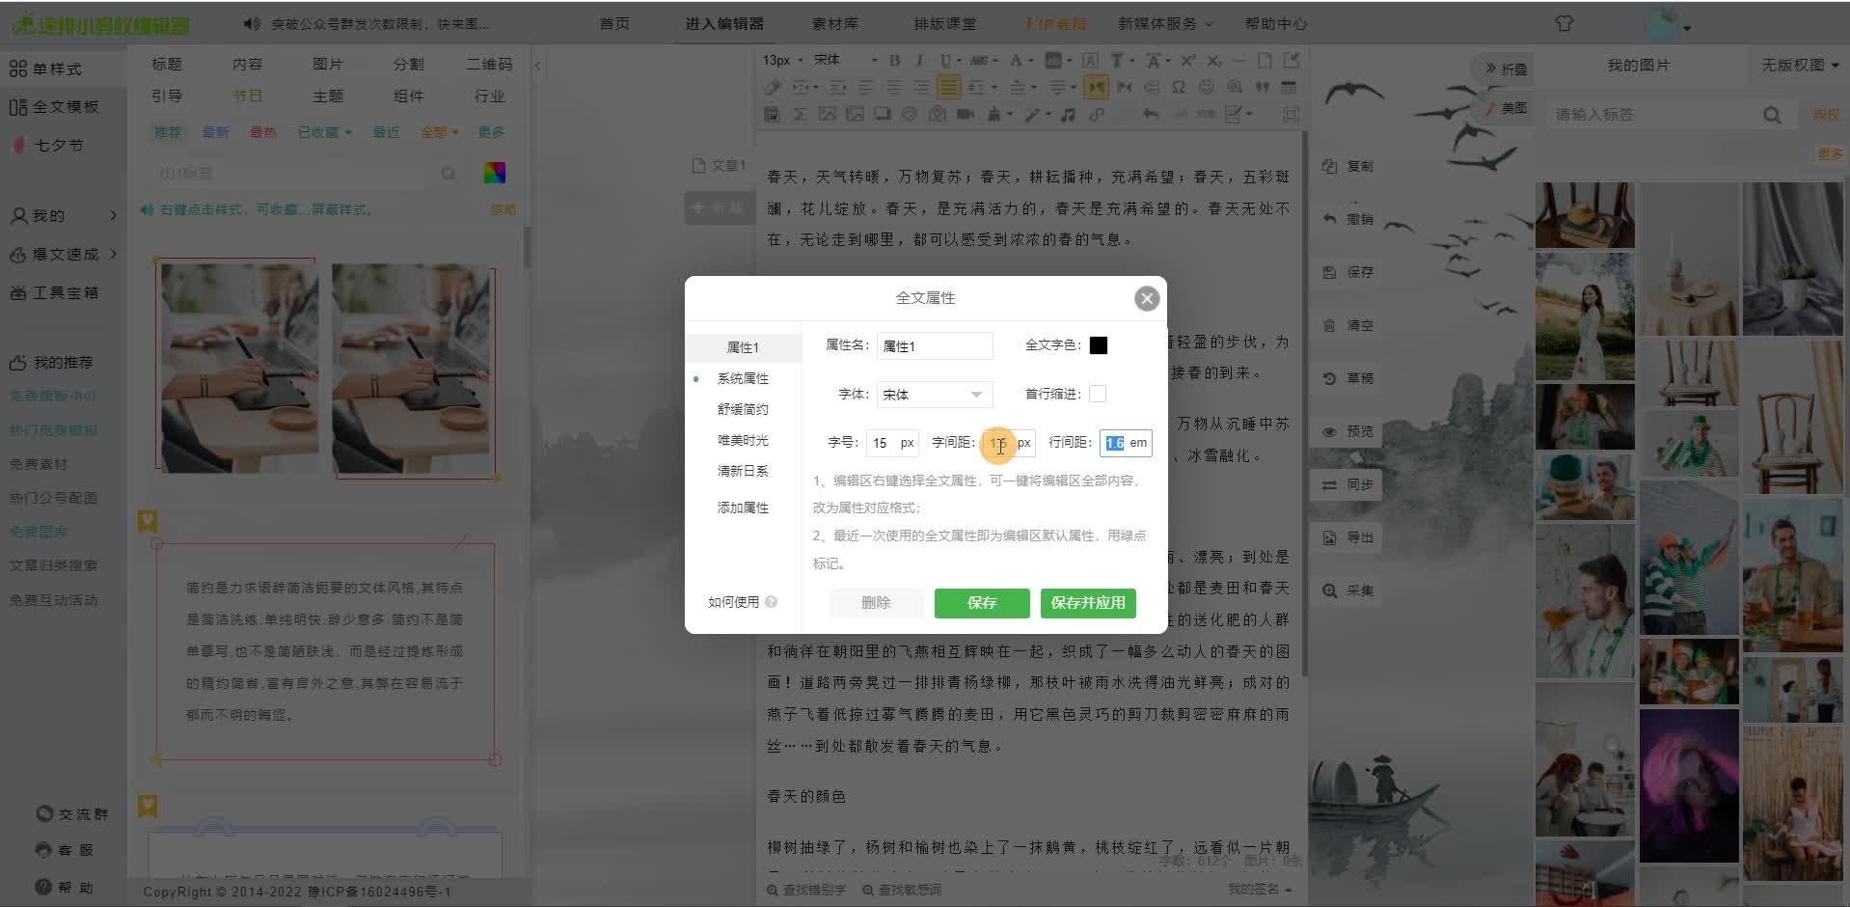Open the color palette icon beside search
This screenshot has height=907, width=1850.
click(x=494, y=174)
